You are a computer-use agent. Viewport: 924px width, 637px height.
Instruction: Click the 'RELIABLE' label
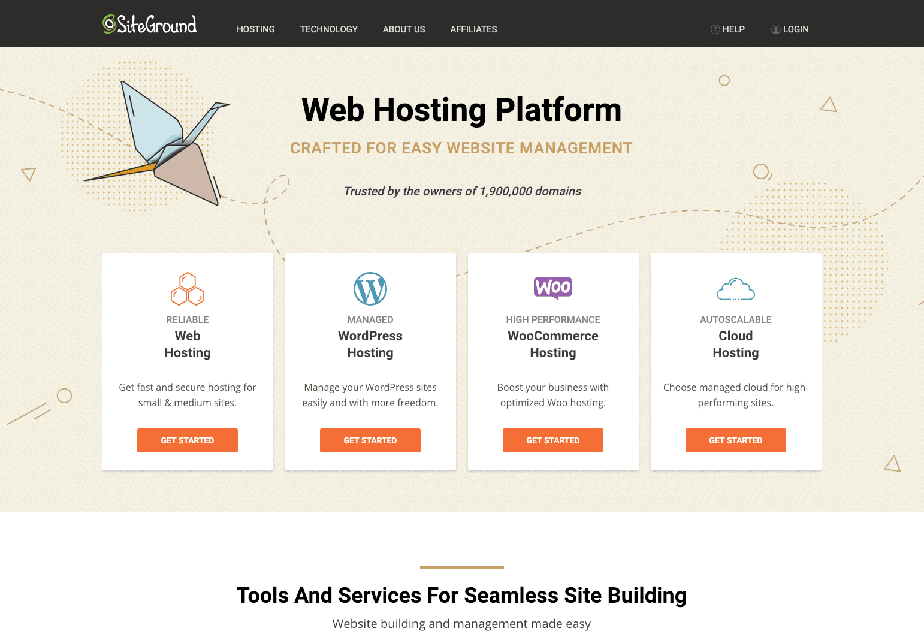pyautogui.click(x=188, y=320)
